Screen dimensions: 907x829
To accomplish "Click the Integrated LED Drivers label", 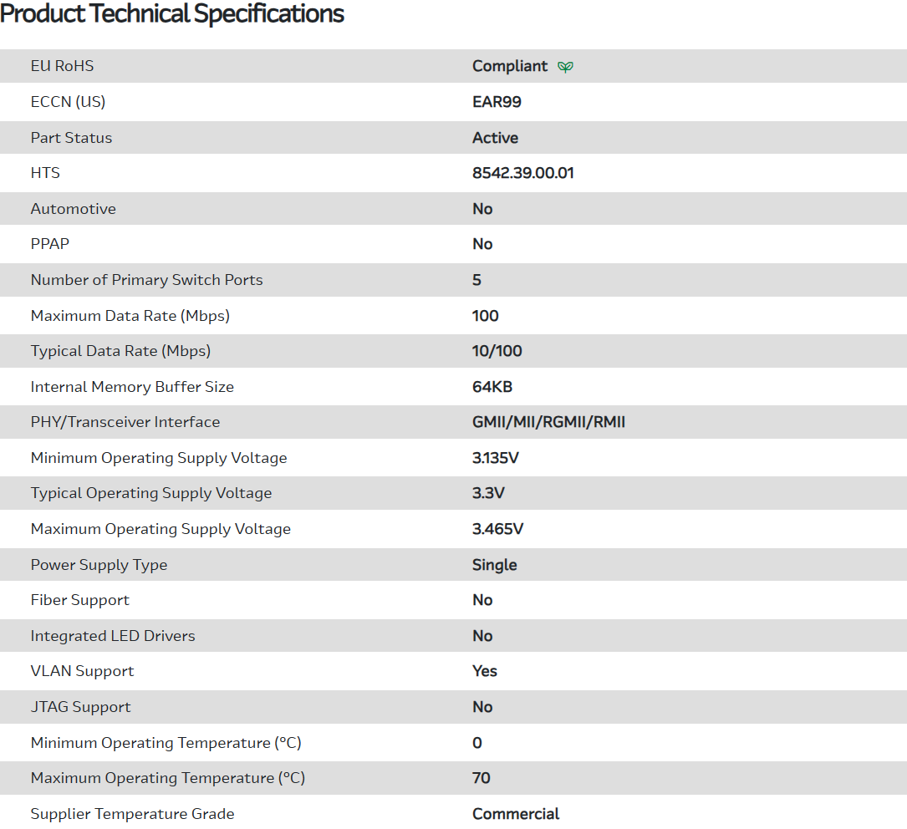I will [113, 636].
